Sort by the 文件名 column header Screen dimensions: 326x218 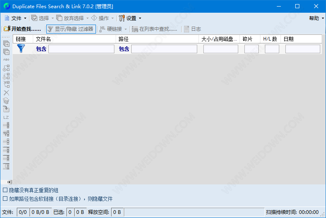click(74, 39)
